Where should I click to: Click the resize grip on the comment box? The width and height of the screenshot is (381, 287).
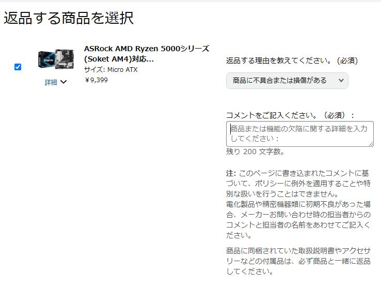tap(371, 144)
